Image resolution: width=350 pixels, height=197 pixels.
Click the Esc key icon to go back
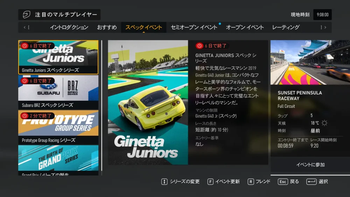pos(283,182)
